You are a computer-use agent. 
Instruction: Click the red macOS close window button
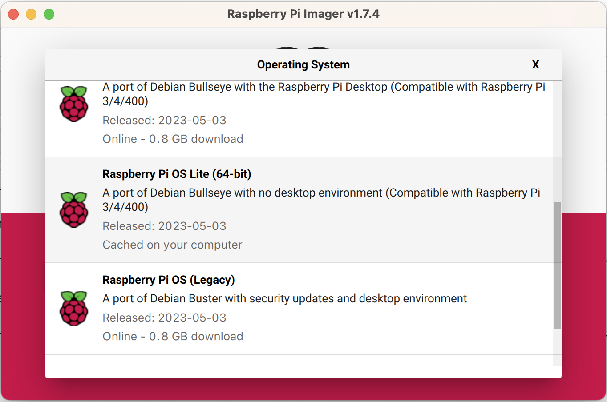(13, 14)
